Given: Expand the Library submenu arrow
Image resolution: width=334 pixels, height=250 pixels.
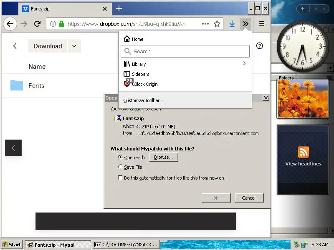Looking at the screenshot, I should click(x=244, y=63).
